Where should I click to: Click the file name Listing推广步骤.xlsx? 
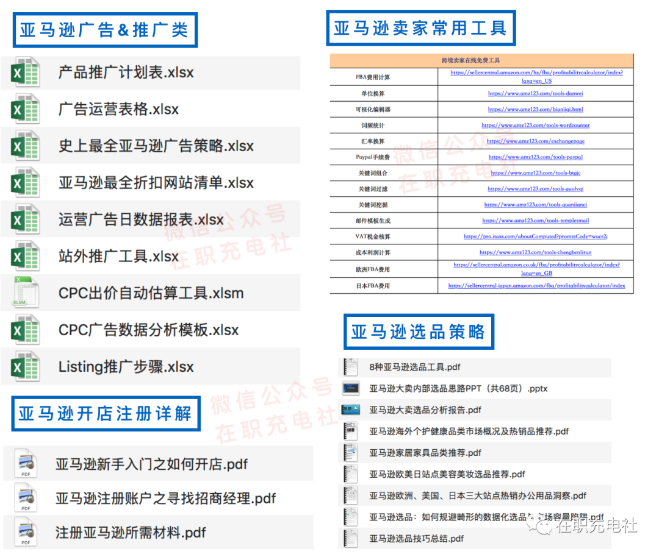tap(126, 367)
